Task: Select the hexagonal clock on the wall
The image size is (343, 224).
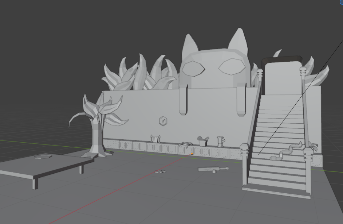Action: pos(163,121)
